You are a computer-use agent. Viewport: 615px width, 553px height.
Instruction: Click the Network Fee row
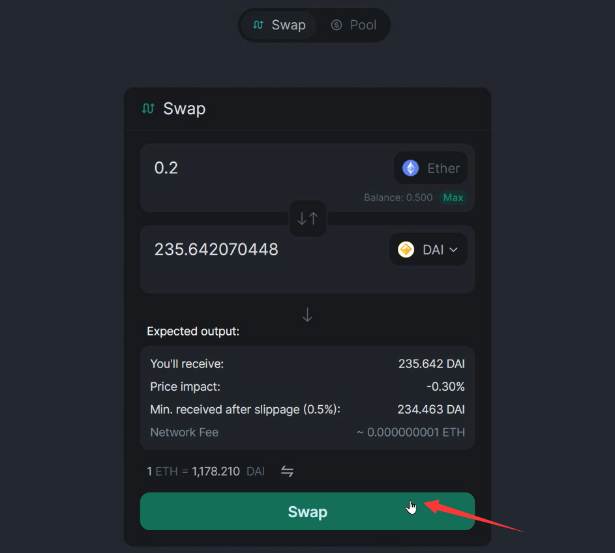(184, 432)
